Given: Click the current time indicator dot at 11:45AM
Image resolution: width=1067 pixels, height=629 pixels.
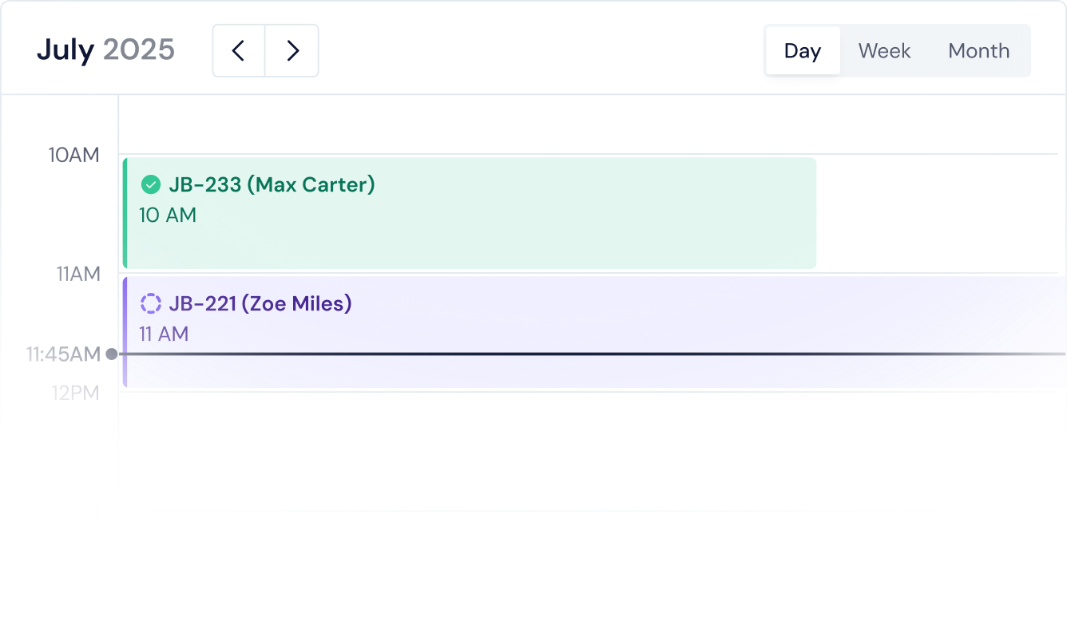Looking at the screenshot, I should pyautogui.click(x=113, y=354).
